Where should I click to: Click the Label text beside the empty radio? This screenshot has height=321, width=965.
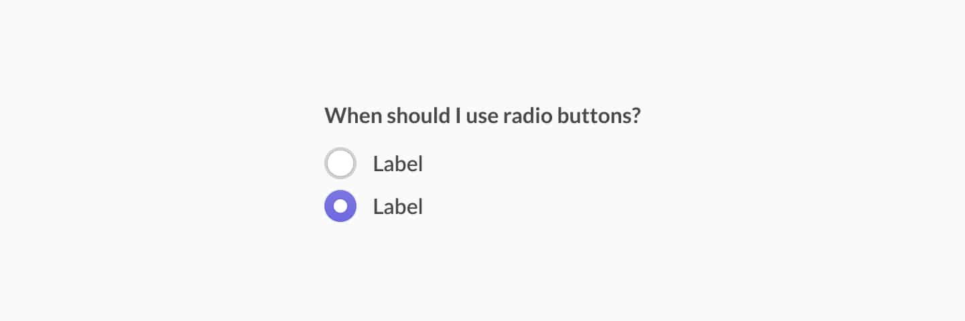pyautogui.click(x=398, y=163)
